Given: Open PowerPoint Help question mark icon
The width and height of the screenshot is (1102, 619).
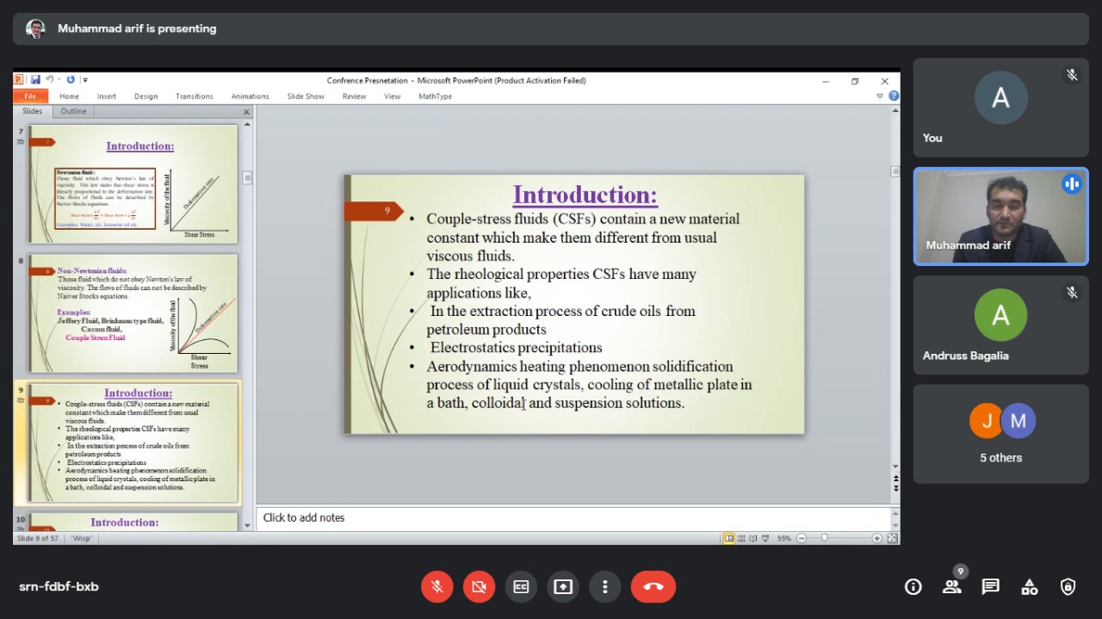Looking at the screenshot, I should [x=894, y=96].
